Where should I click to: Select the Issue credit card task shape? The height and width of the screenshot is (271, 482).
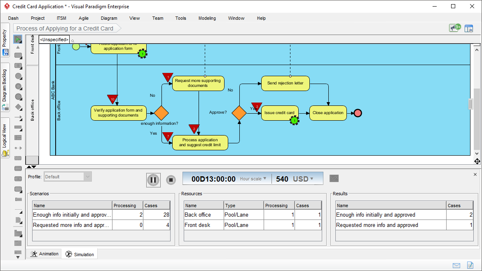click(280, 113)
